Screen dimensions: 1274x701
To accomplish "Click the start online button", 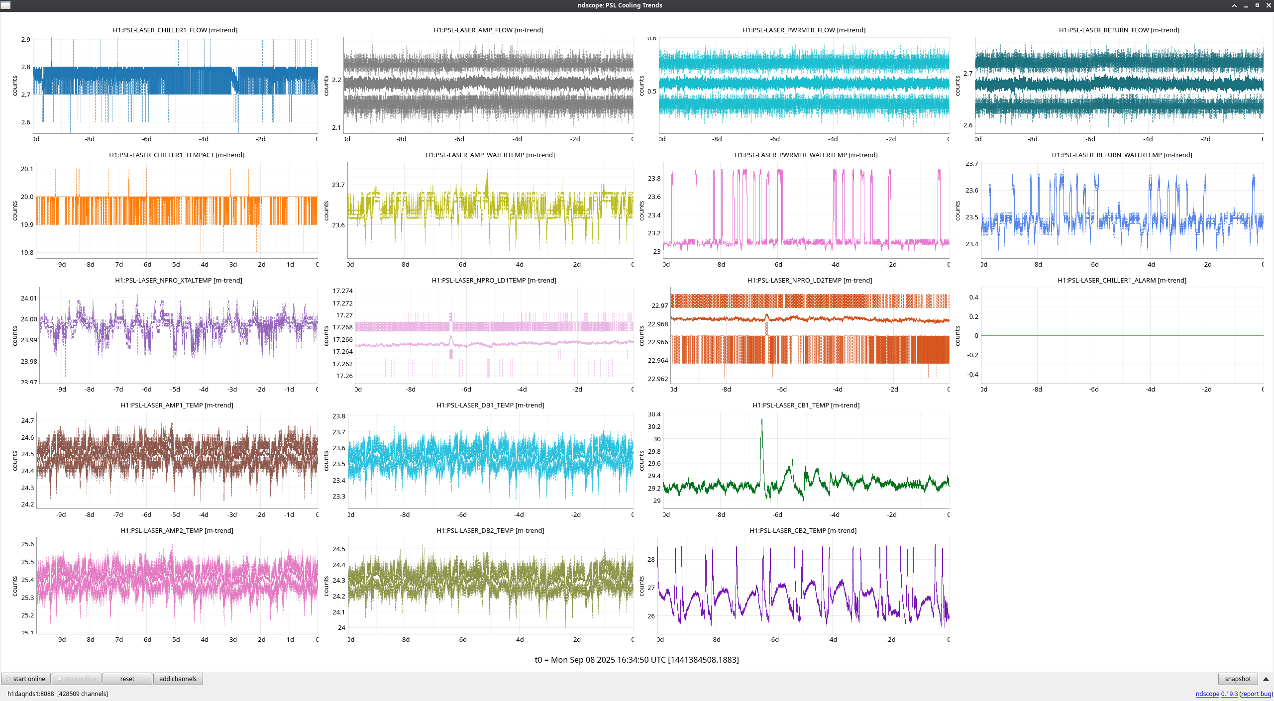I will point(25,679).
